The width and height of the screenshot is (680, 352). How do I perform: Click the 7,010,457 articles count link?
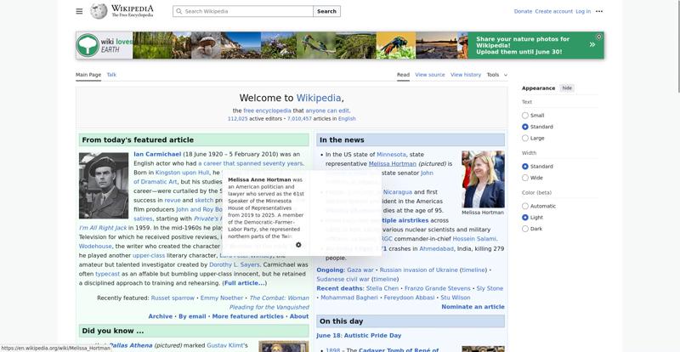299,118
